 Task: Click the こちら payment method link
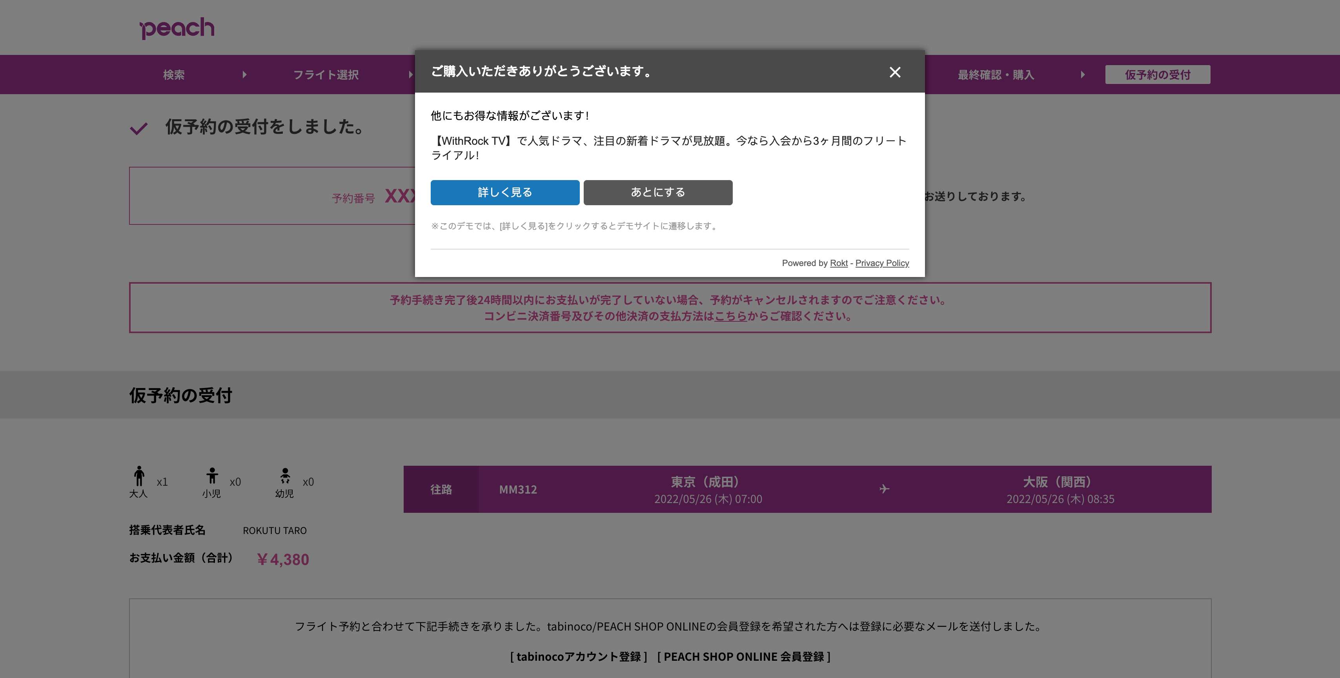coord(730,316)
